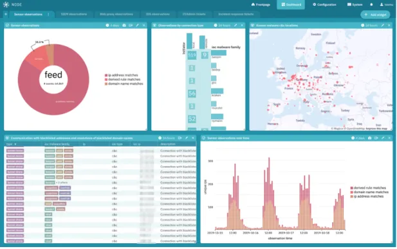
Task: Export the Sensor observations pie widget
Action: 131,25
